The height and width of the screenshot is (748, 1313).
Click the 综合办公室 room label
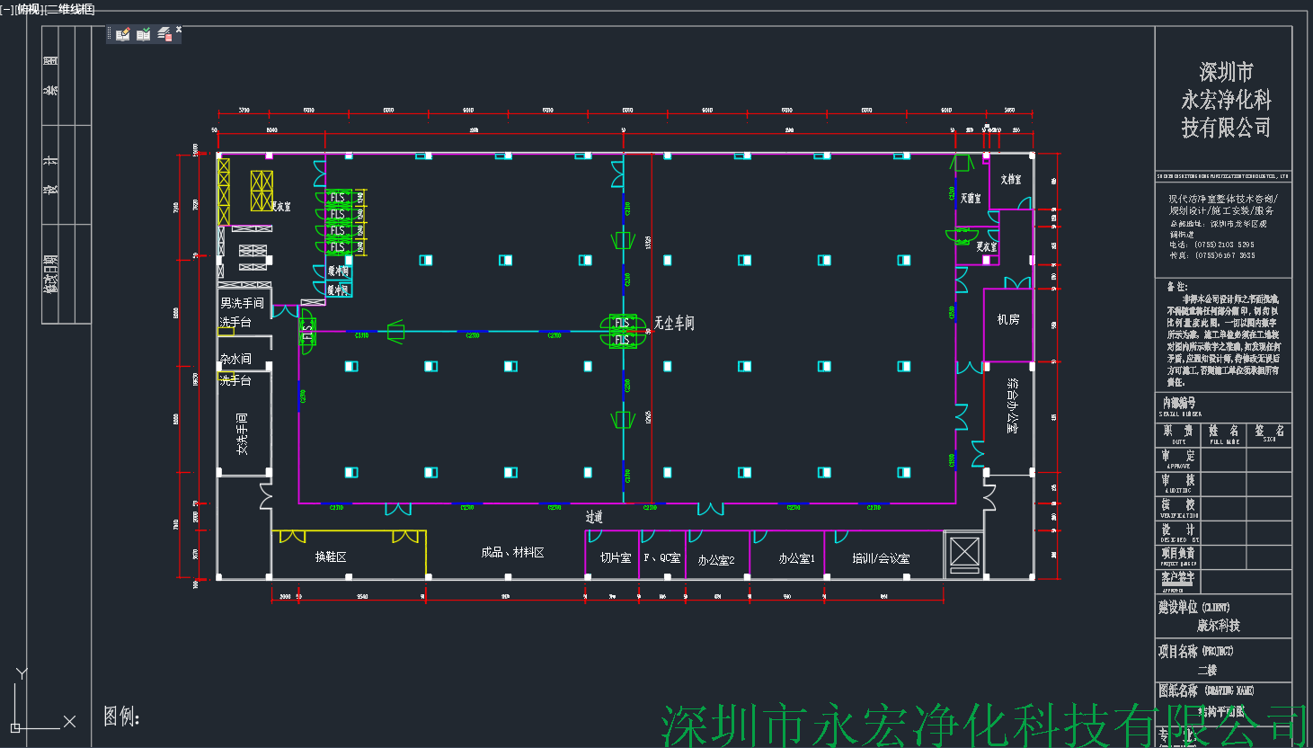click(1013, 406)
